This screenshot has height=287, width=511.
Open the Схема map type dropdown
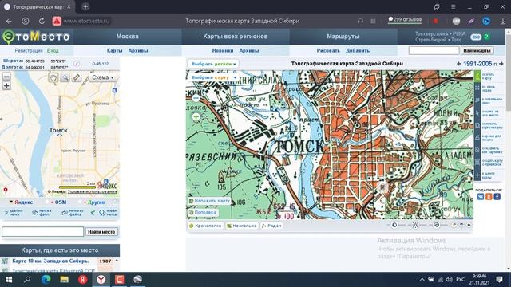coord(103,77)
